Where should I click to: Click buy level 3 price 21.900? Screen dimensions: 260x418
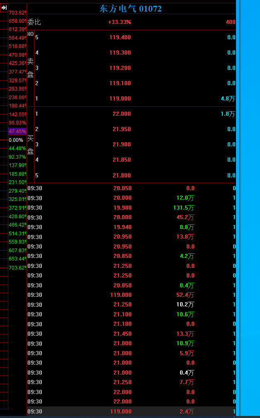tap(122, 144)
